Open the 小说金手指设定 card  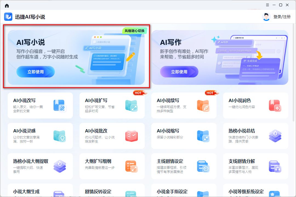(x=184, y=190)
